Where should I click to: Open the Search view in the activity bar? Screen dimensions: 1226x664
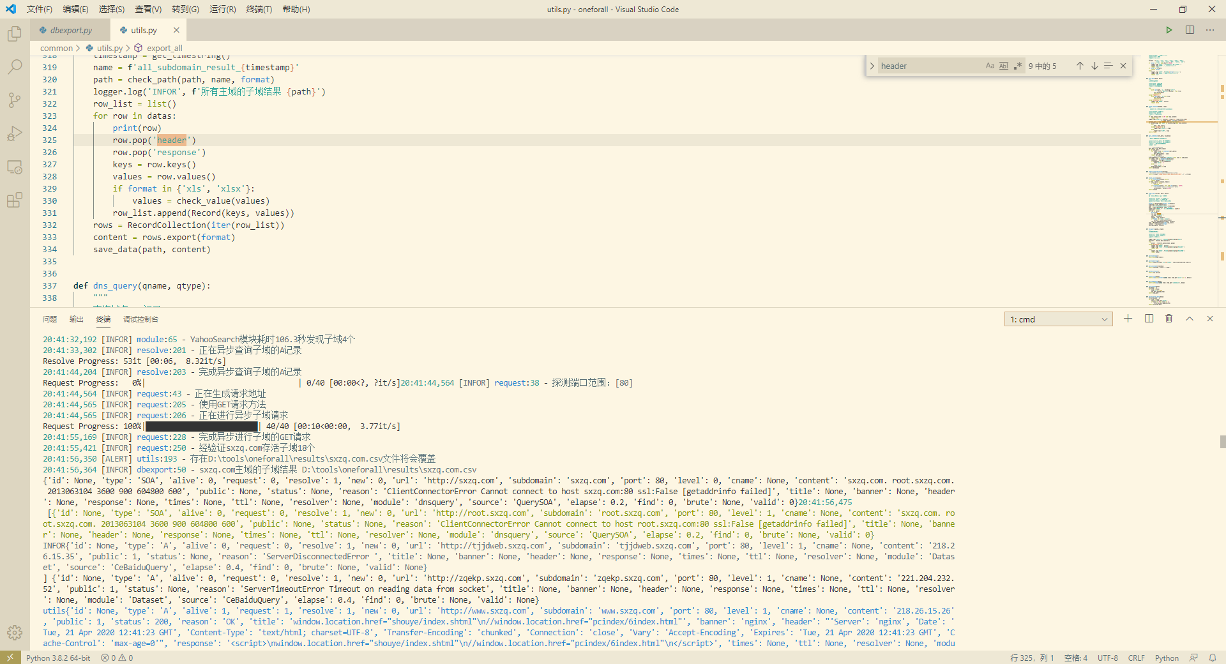14,67
